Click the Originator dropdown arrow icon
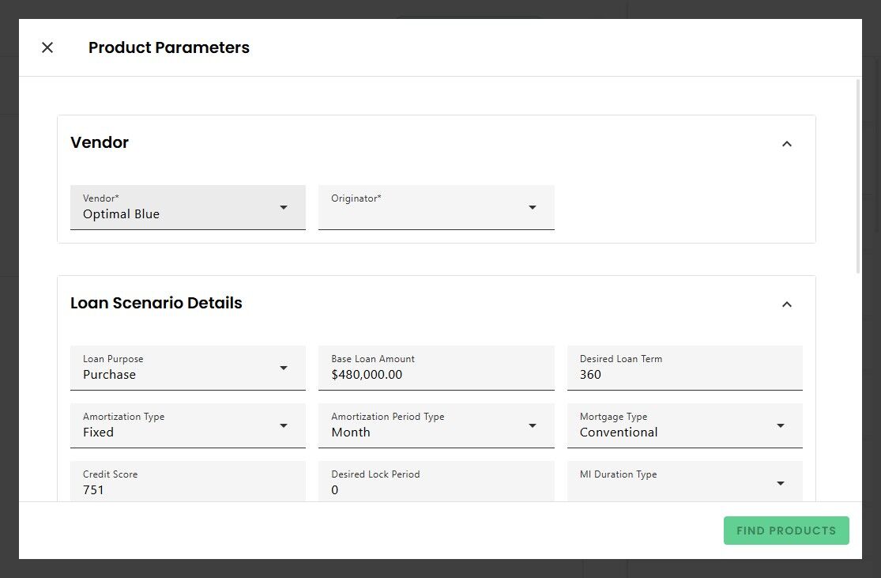The width and height of the screenshot is (881, 578). (533, 207)
